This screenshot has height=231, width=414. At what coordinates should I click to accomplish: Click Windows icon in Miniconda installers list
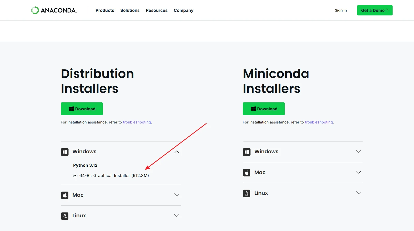click(x=247, y=152)
